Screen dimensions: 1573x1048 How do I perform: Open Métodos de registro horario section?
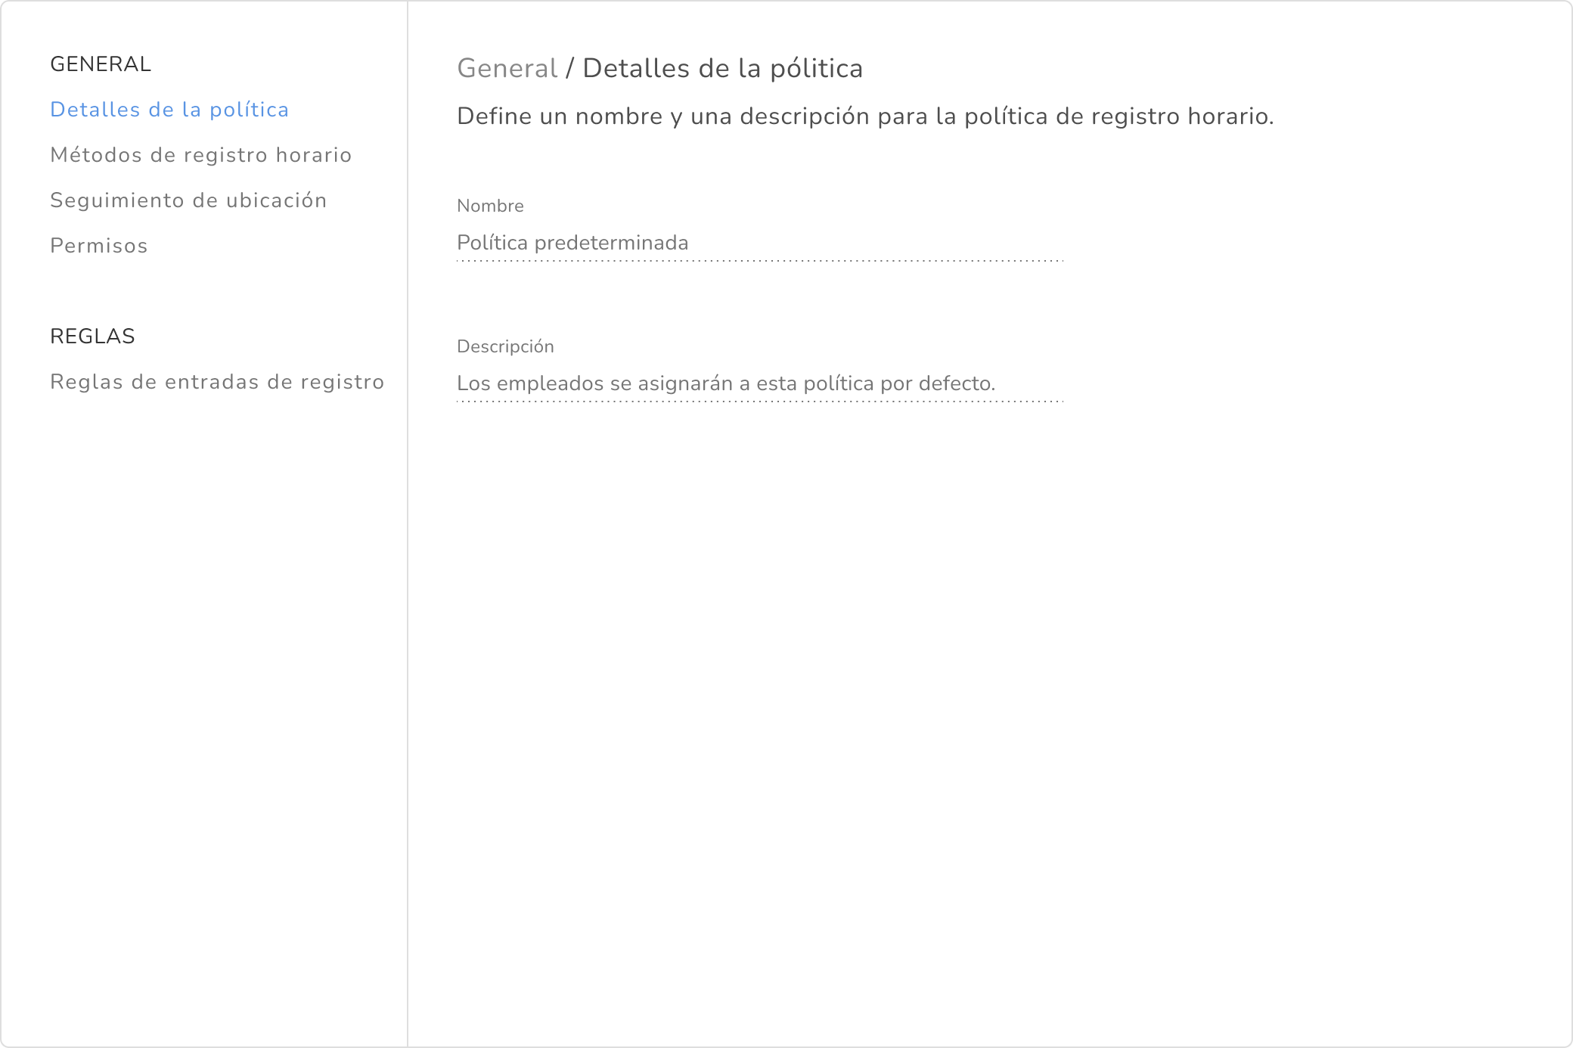200,155
